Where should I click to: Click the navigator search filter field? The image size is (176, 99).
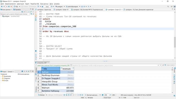click(x=15, y=14)
